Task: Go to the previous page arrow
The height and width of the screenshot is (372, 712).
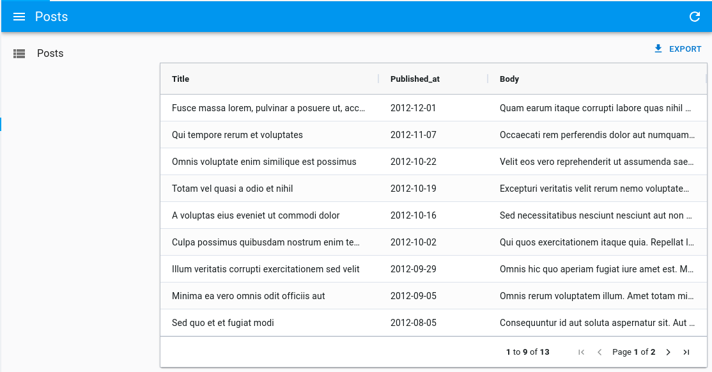Action: [600, 352]
